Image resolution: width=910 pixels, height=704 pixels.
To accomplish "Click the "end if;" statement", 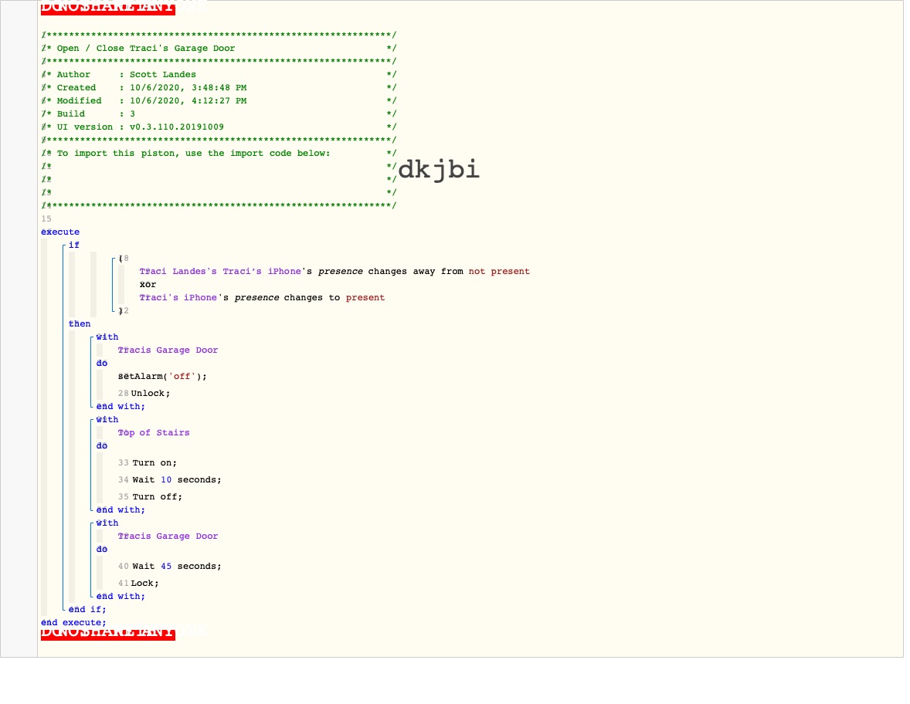I will tap(87, 610).
